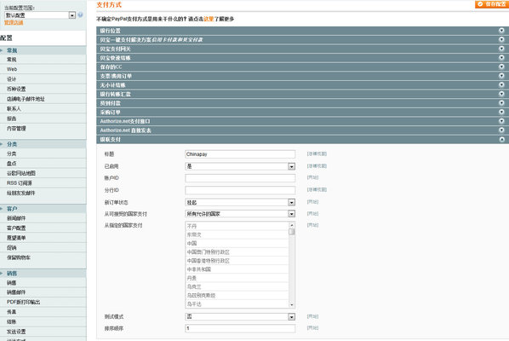Open the 盘点 sidebar tab
The width and height of the screenshot is (509, 341).
pyautogui.click(x=43, y=163)
